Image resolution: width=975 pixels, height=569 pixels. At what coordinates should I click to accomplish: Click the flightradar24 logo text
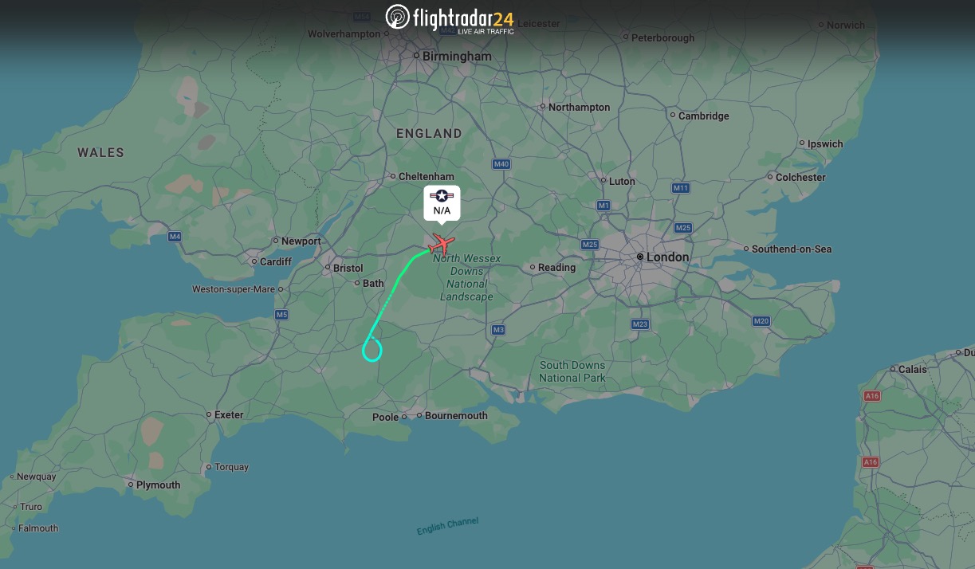463,17
